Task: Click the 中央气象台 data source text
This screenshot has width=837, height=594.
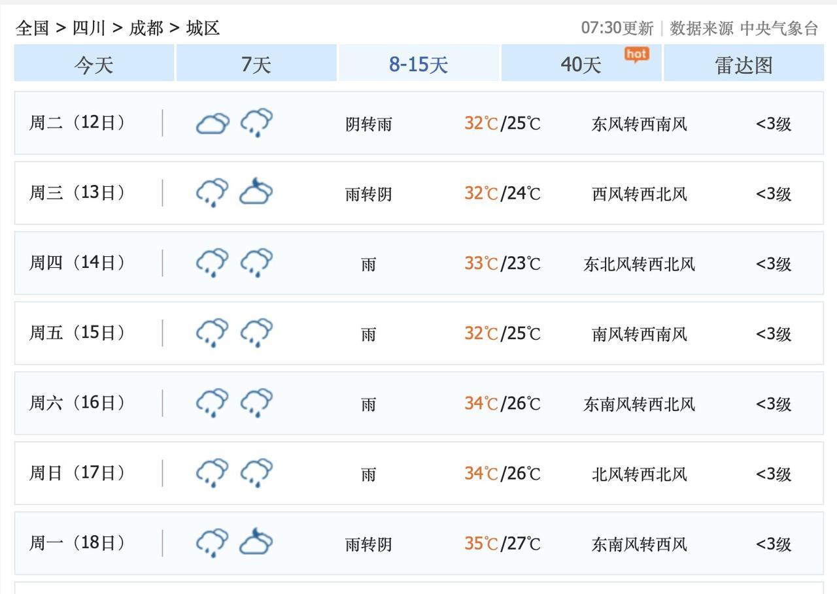Action: [779, 28]
